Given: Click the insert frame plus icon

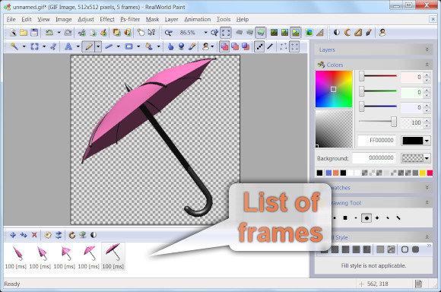Looking at the screenshot, I should click(x=13, y=235).
